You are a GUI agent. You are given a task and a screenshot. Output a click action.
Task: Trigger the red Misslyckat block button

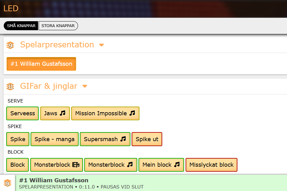coord(211,165)
